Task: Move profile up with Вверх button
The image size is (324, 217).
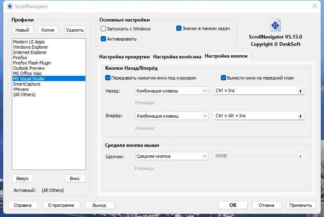Action: 22,178
